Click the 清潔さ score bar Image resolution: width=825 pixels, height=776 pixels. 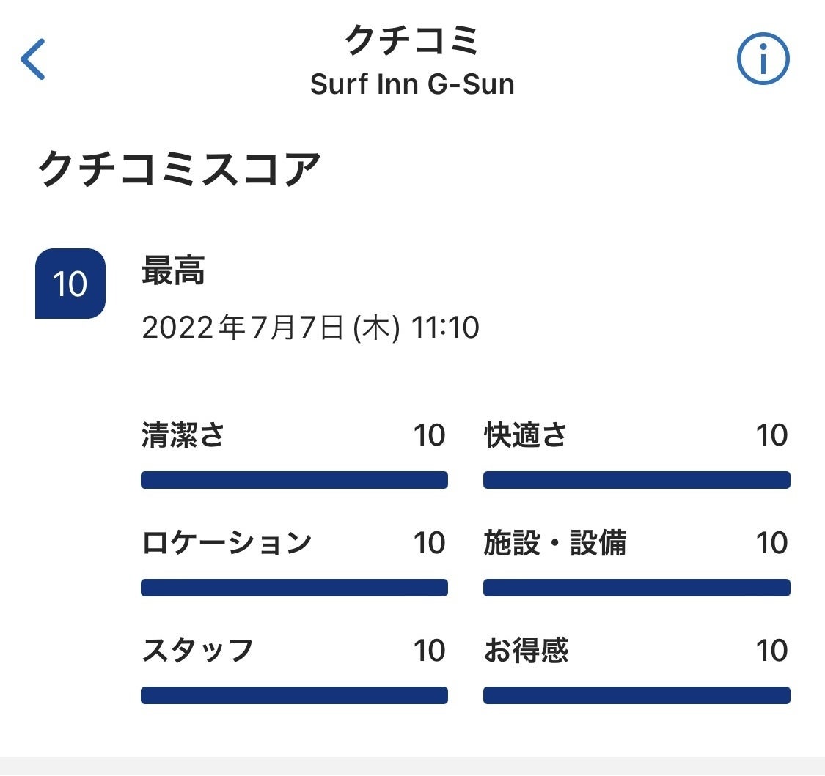tap(294, 480)
